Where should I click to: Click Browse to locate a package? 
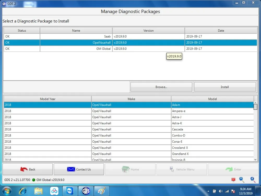161,87
